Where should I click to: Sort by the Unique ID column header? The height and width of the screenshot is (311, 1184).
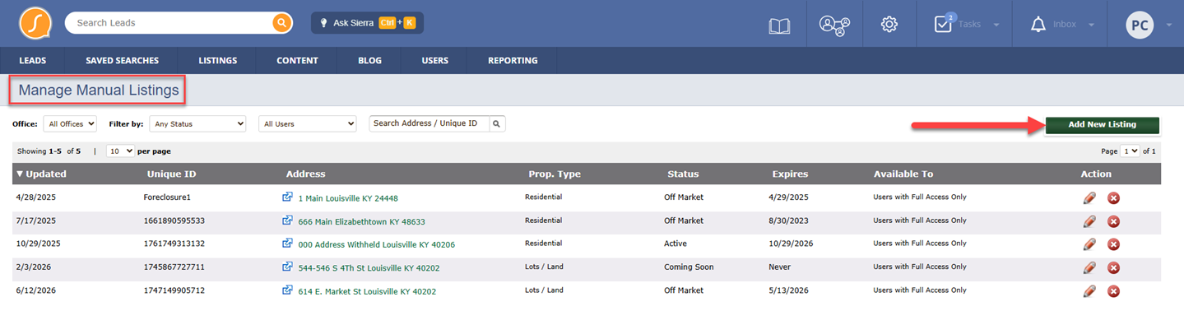click(x=171, y=174)
